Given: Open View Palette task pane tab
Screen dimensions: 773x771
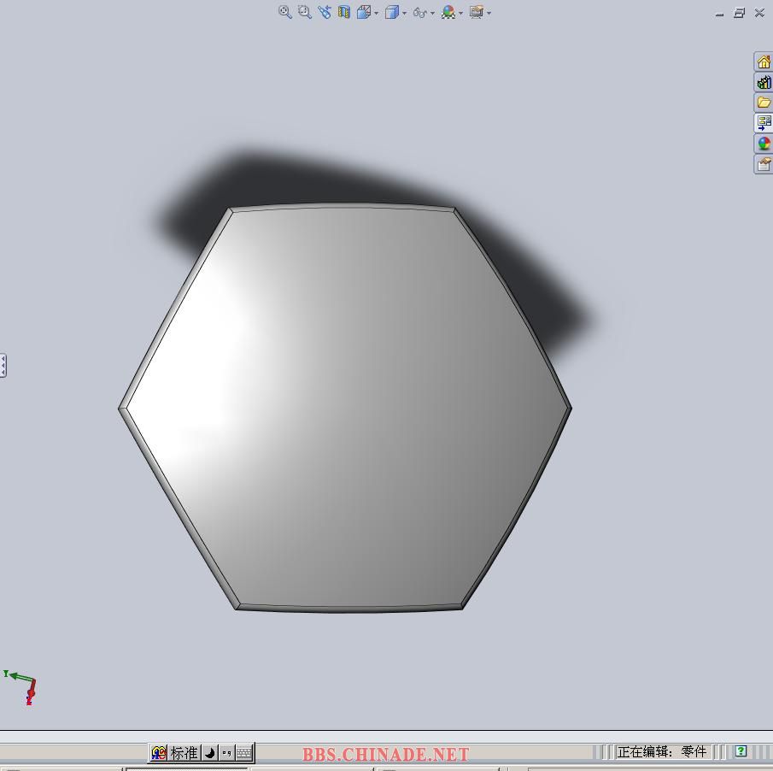Looking at the screenshot, I should click(764, 122).
